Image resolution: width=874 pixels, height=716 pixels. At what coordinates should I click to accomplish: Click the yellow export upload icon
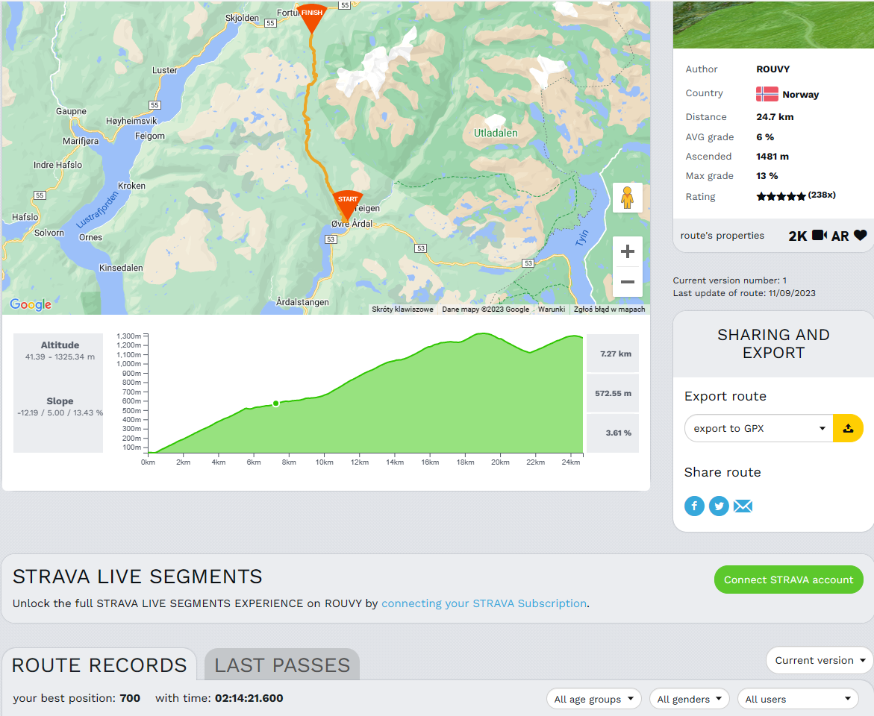click(x=848, y=428)
